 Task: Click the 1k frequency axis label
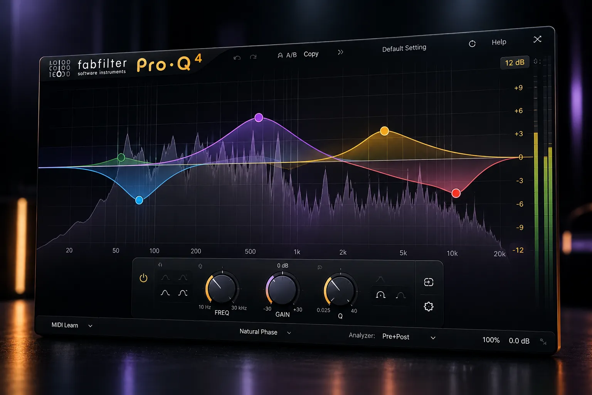[297, 252]
